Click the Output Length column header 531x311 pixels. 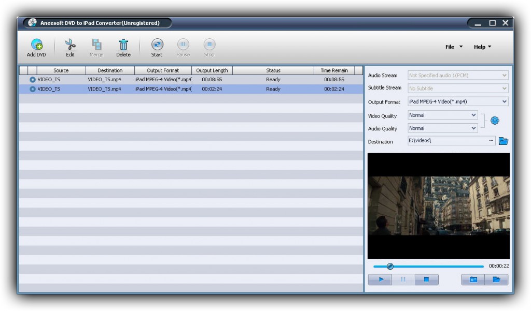click(x=212, y=70)
